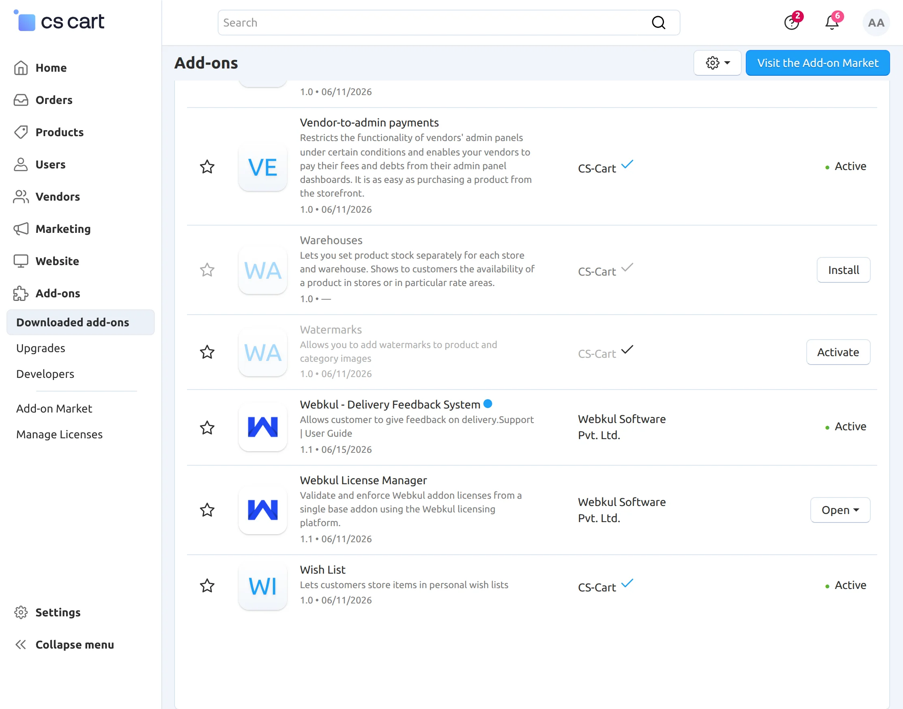This screenshot has width=903, height=709.
Task: Star the Webkul License Manager add-on
Action: click(x=207, y=510)
